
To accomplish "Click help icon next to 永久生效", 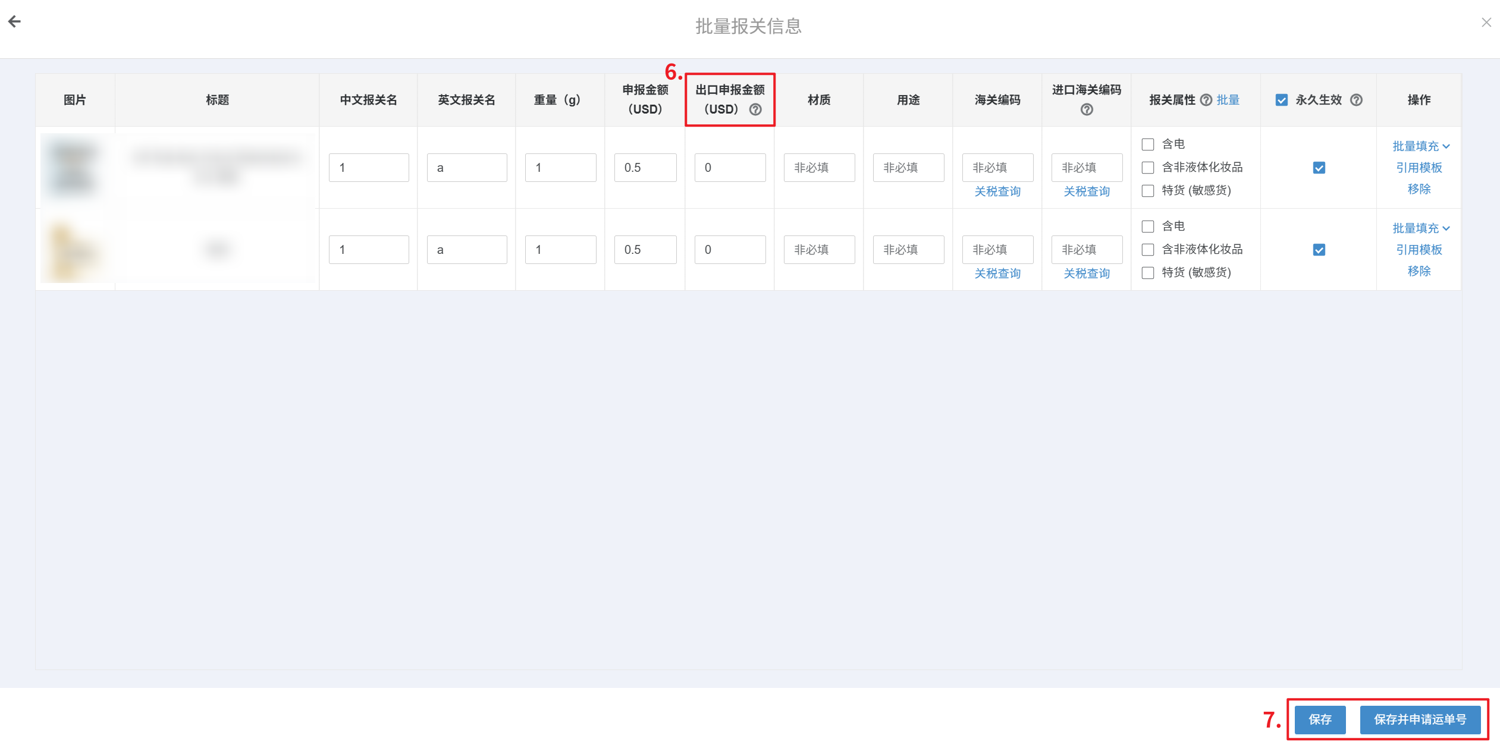I will tap(1356, 100).
